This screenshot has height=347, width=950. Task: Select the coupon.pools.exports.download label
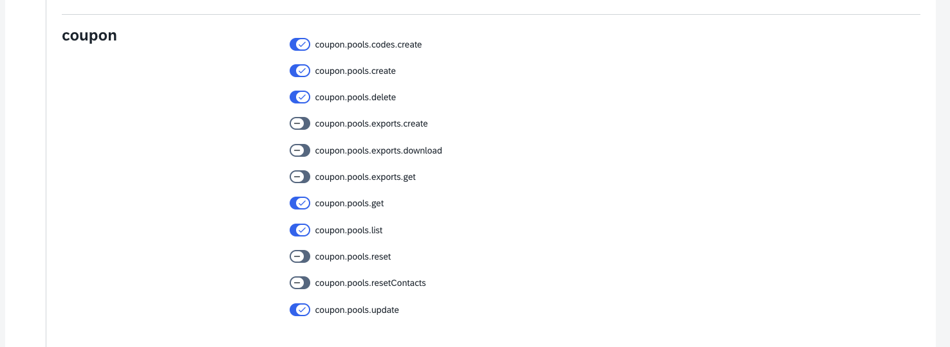(378, 150)
